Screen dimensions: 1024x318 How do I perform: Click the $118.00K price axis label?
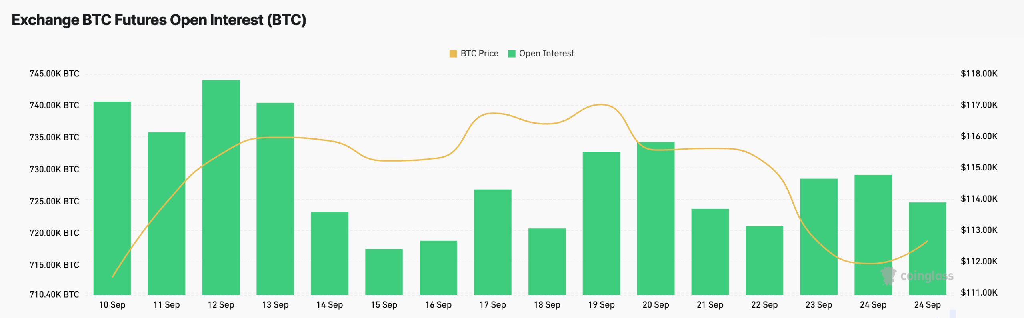(x=979, y=74)
